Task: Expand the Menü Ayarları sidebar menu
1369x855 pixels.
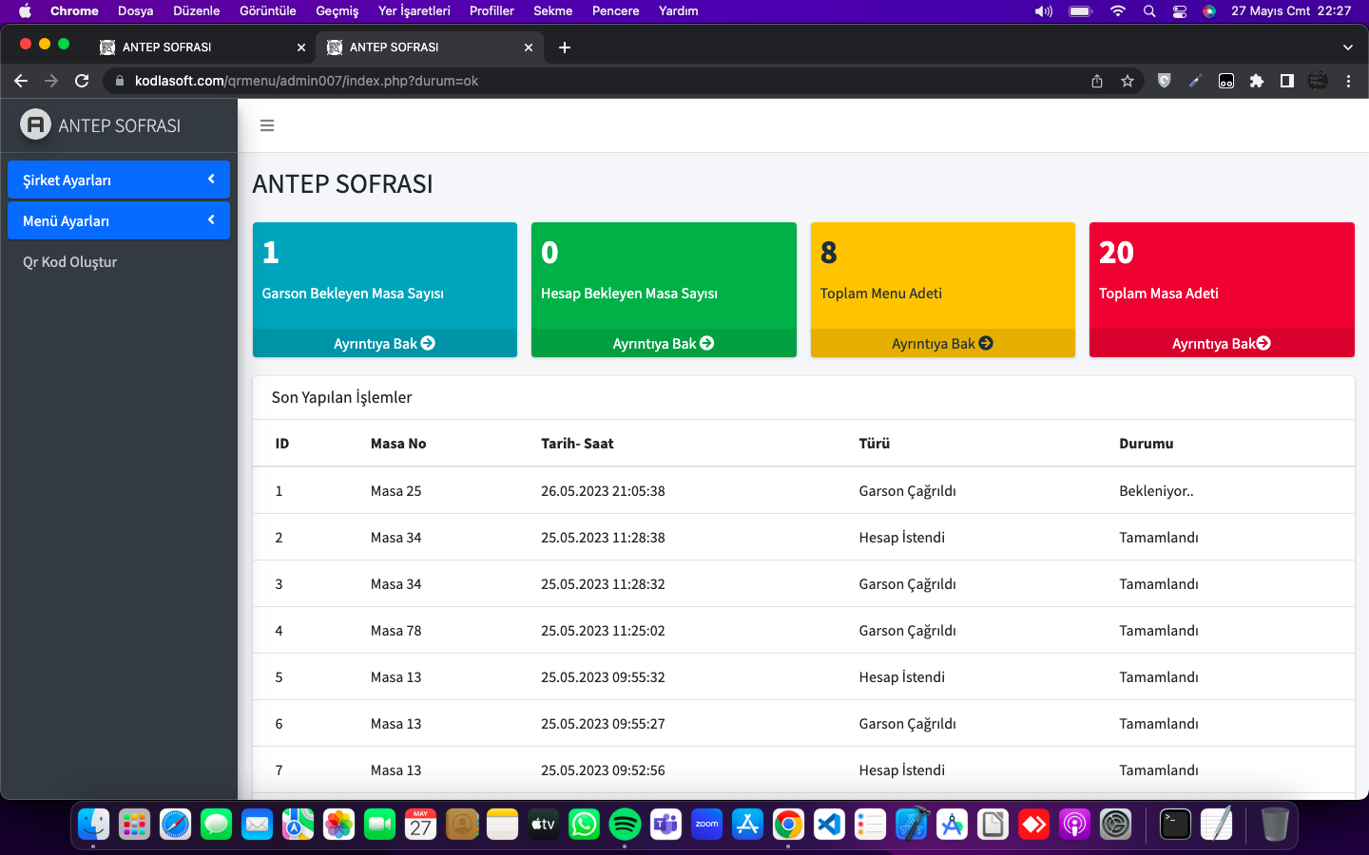Action: click(x=119, y=221)
